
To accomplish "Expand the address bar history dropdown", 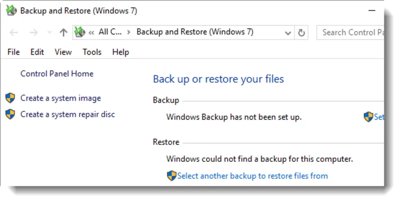I will tap(288, 33).
